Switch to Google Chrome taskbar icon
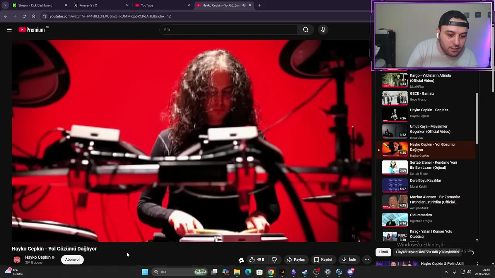Screen dimensions: 495x278 271,272
